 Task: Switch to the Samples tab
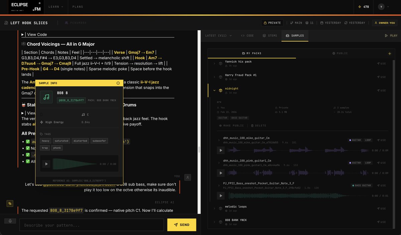point(295,36)
